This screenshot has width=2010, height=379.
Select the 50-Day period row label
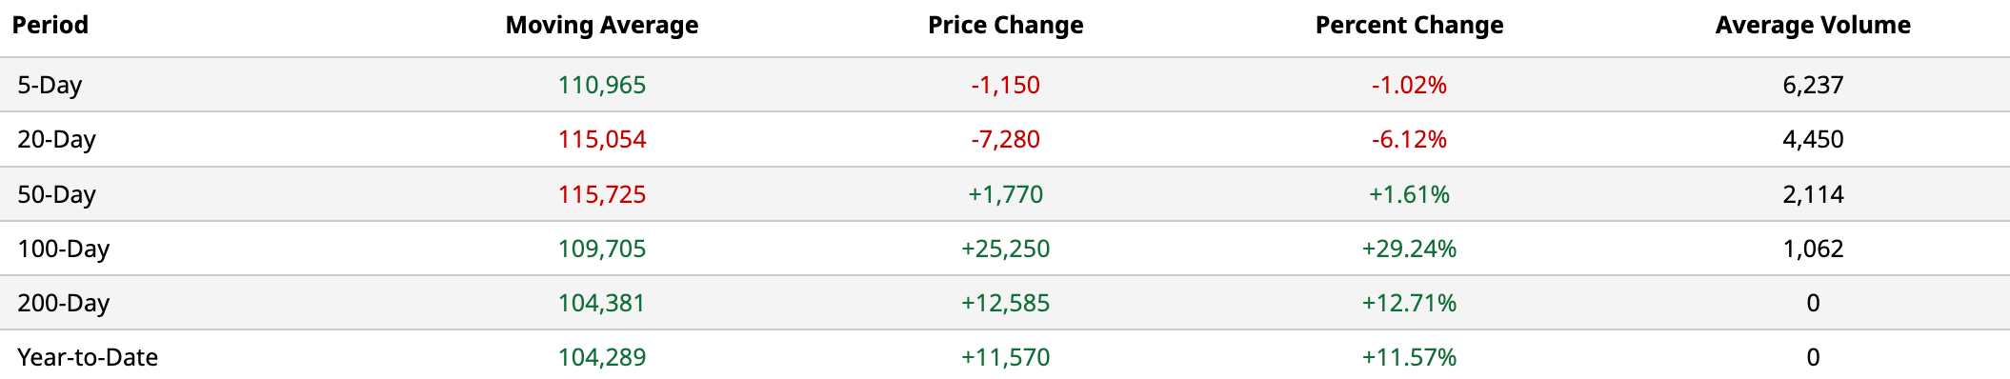(x=57, y=195)
